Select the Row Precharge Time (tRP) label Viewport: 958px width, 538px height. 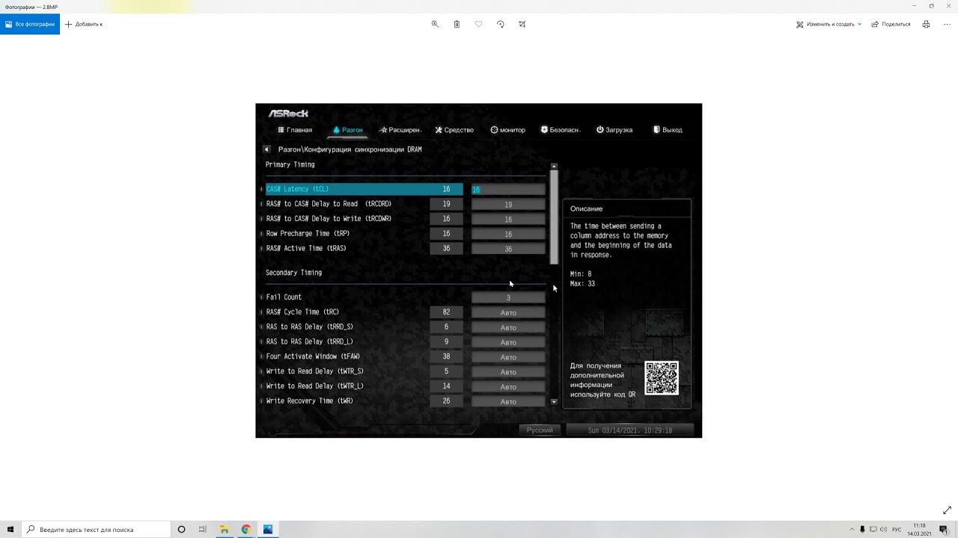pos(308,234)
